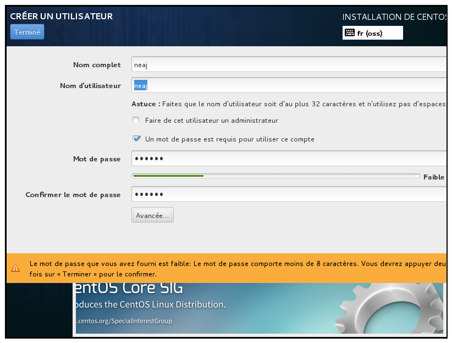This screenshot has height=343, width=452.
Task: Uncheck 'Un mot de passe est requis' checkbox
Action: (136, 139)
